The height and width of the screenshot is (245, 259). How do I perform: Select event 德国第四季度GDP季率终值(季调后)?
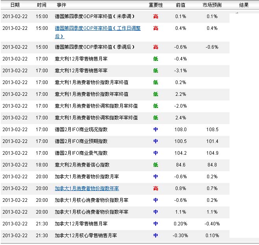pos(95,47)
